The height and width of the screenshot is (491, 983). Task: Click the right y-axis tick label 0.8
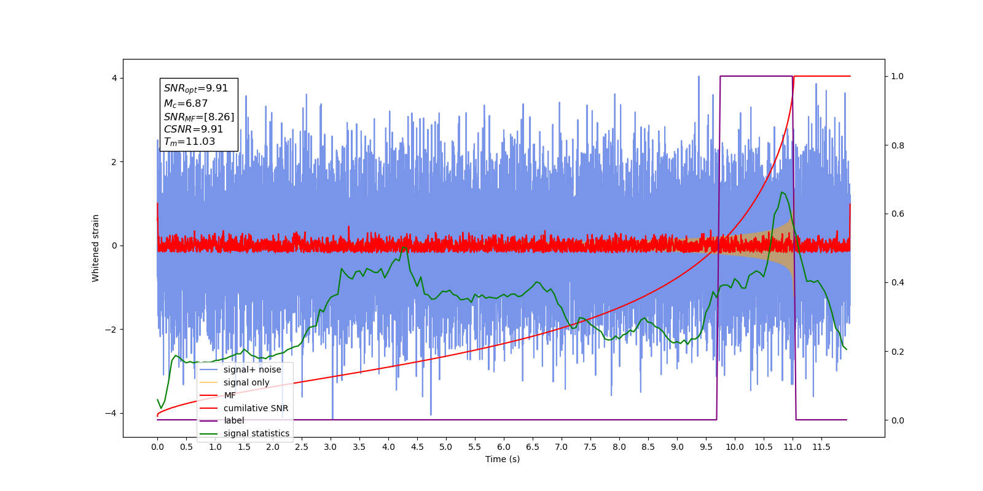click(898, 145)
